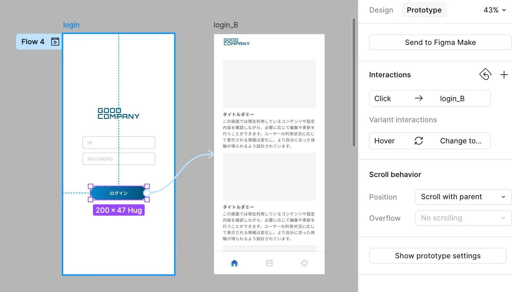This screenshot has width=512, height=292.
Task: Select the login_B frame title
Action: click(226, 25)
